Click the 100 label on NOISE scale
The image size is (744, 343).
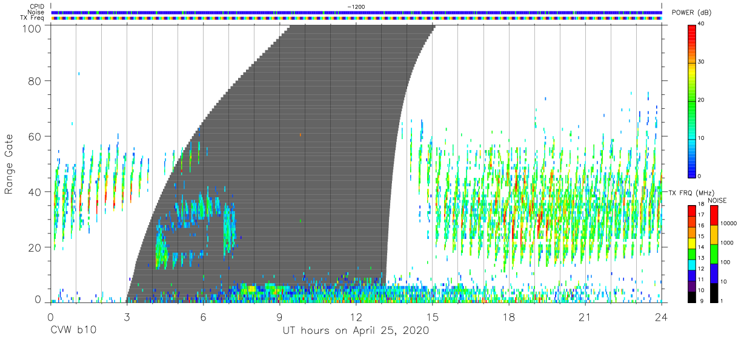[x=725, y=263]
